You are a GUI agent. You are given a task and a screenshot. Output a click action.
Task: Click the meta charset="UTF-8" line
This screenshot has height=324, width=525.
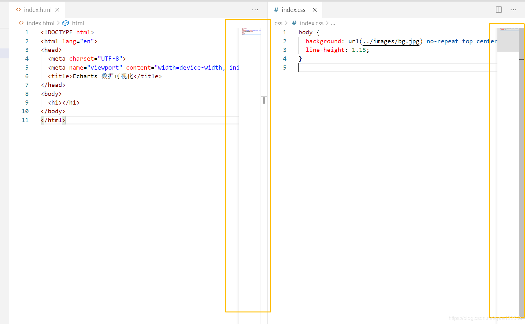(87, 59)
